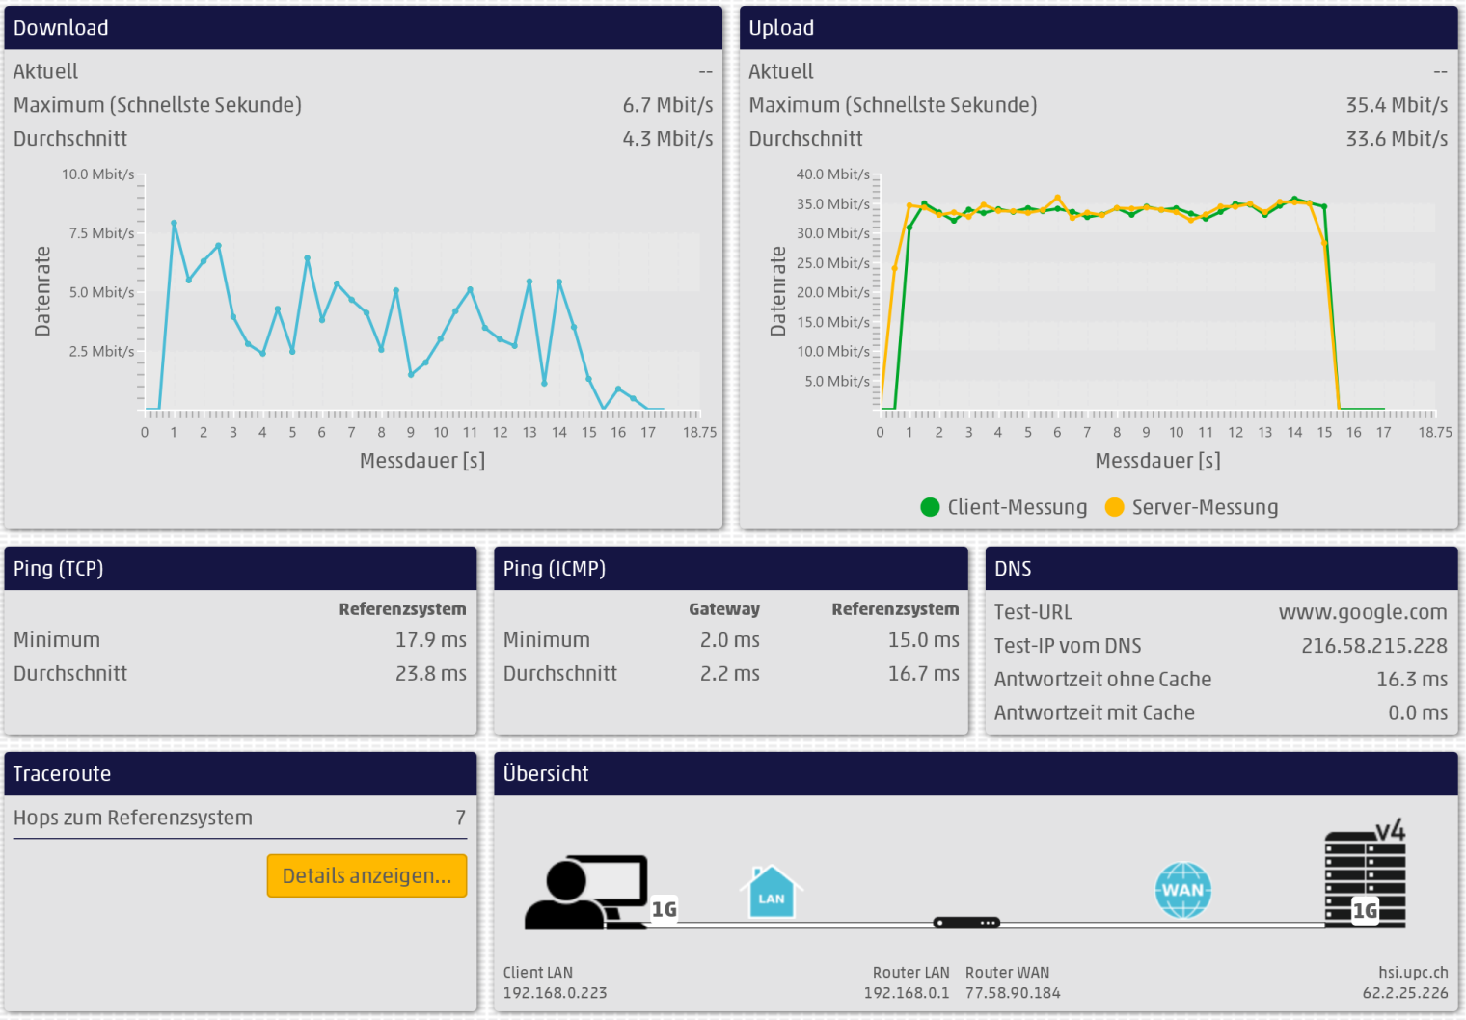Viewport: 1466px width, 1020px height.
Task: Click the download chart peak data point
Action: (175, 224)
